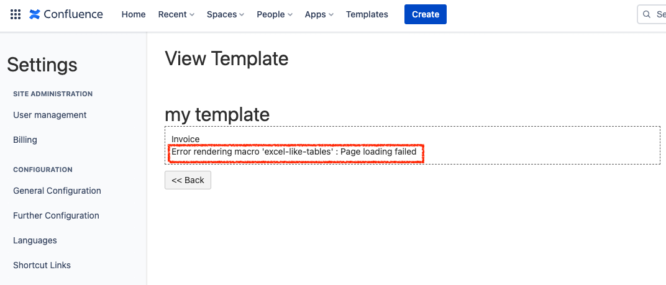Click the Confluence logo icon
This screenshot has width=666, height=285.
tap(35, 14)
